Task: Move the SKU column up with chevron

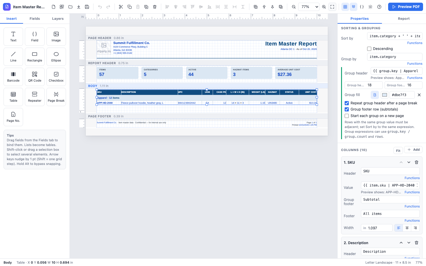Action: point(401,162)
